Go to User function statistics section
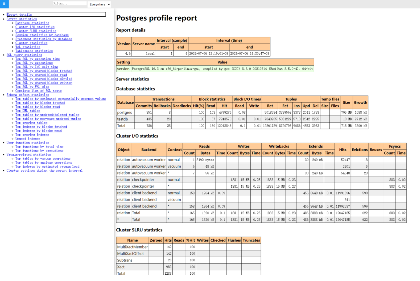The image size is (420, 281). pos(28,142)
